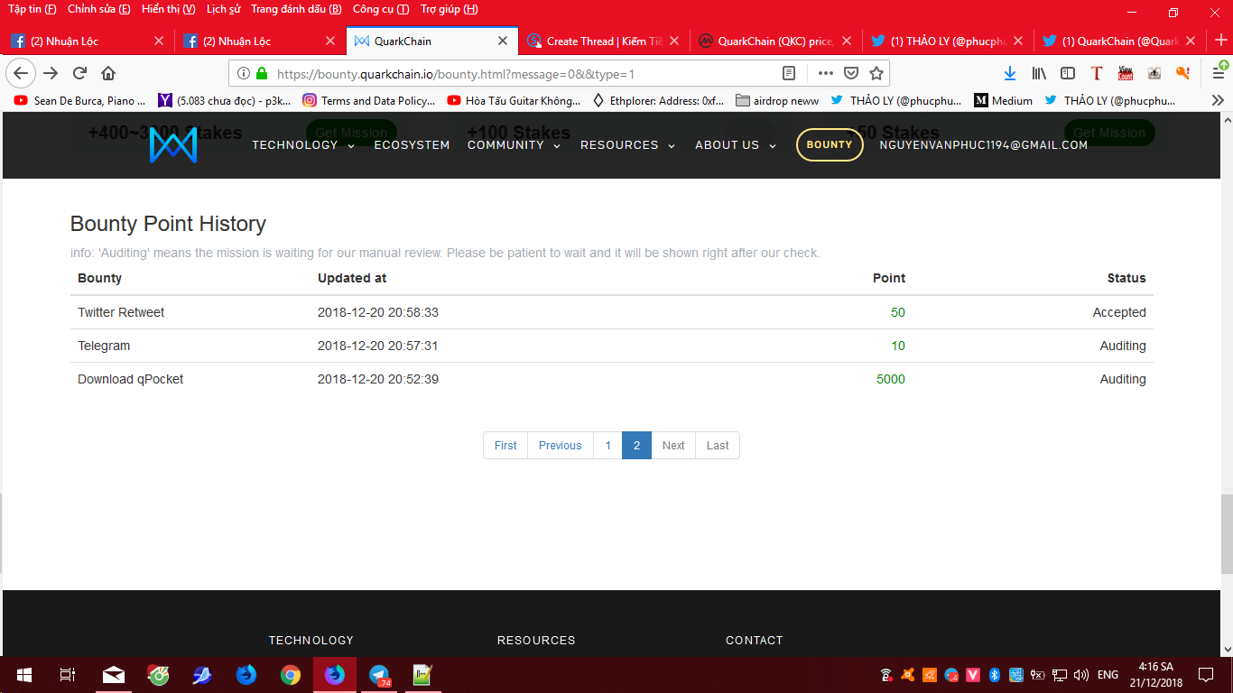
Task: Open the Lịch sử (History) menu
Action: (223, 9)
